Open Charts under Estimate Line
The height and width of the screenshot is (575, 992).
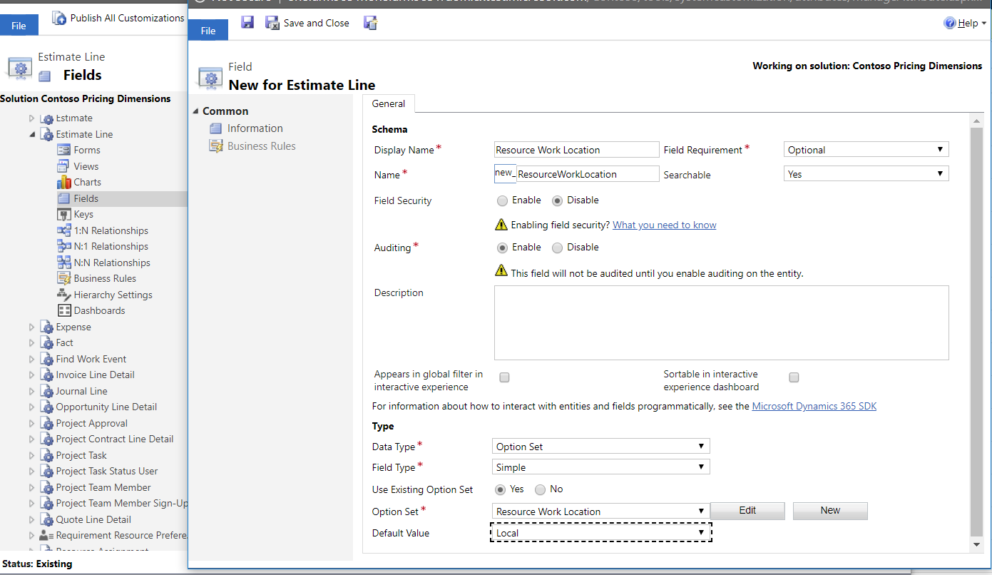[86, 181]
